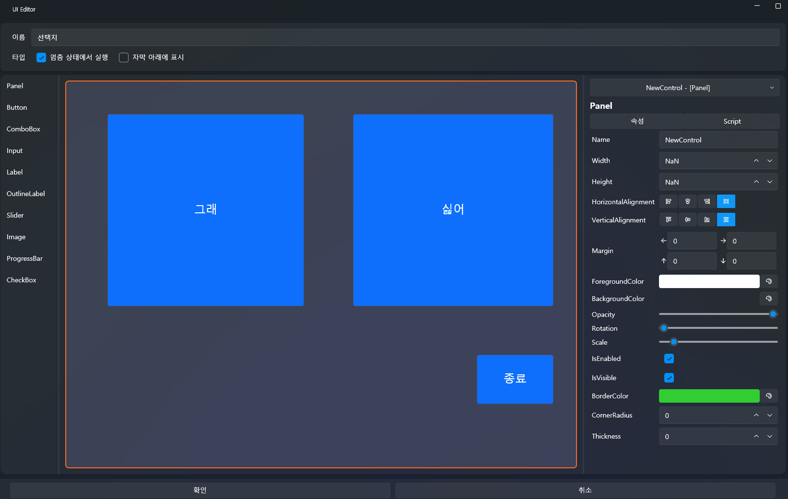Viewport: 788px width, 499px height.
Task: Switch to the 속성 tab
Action: [x=637, y=121]
